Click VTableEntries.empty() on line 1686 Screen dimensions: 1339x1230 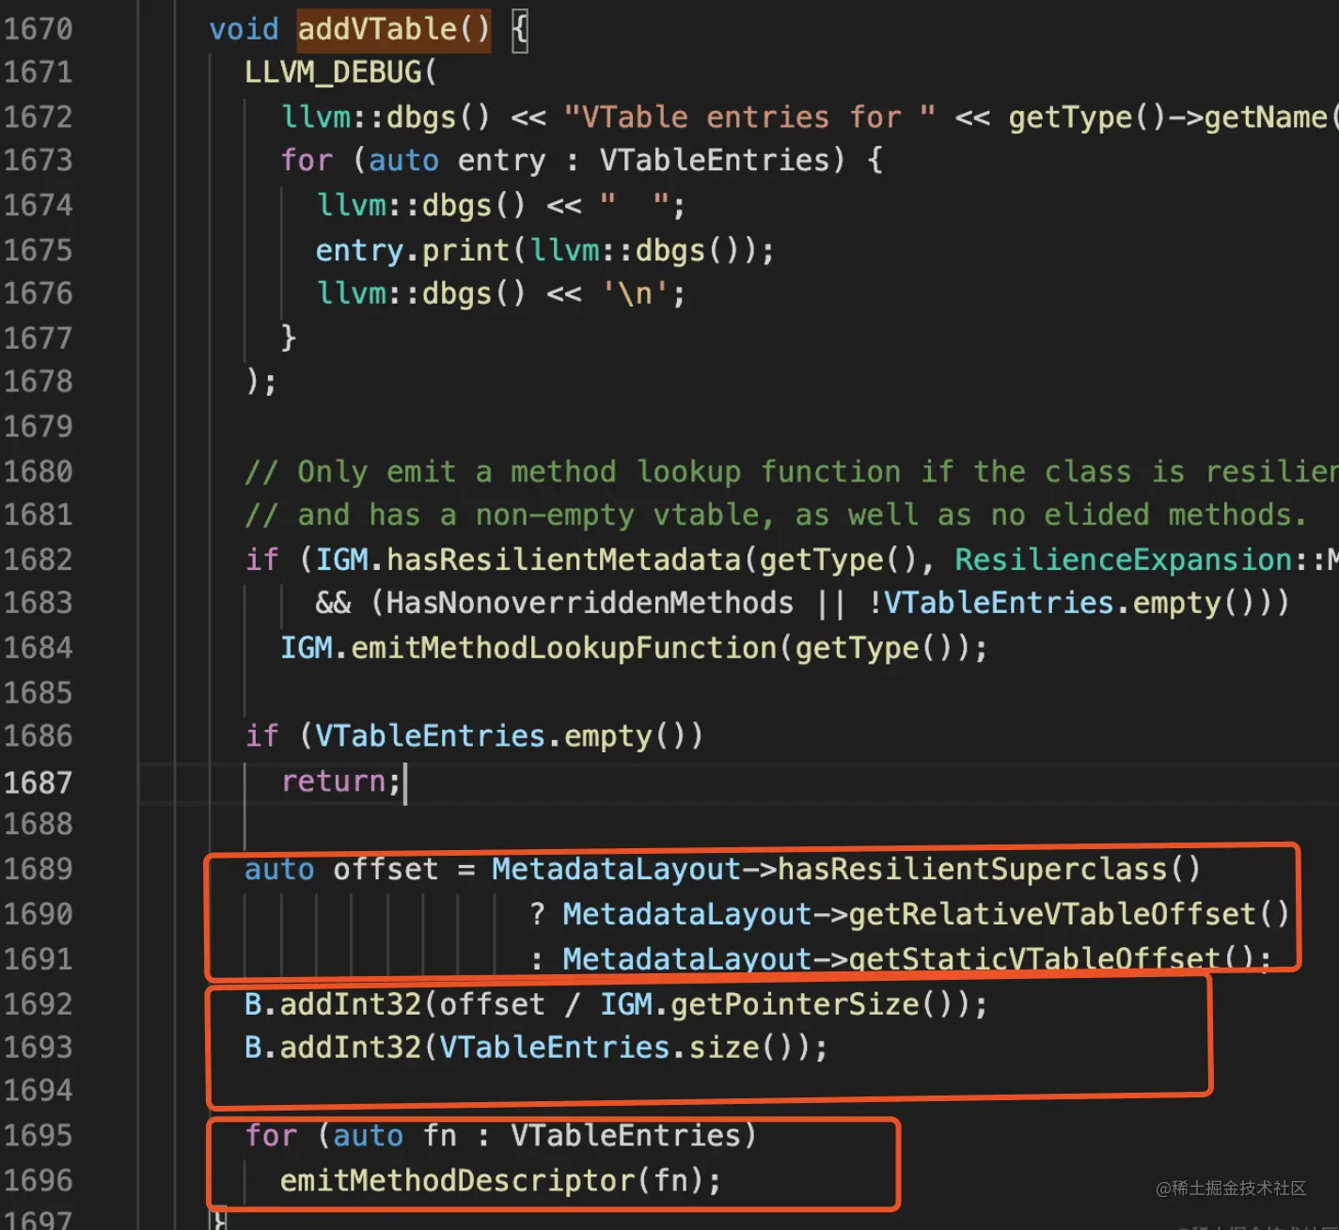499,736
